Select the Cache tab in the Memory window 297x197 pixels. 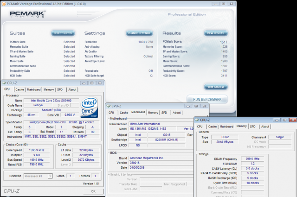click(213, 127)
